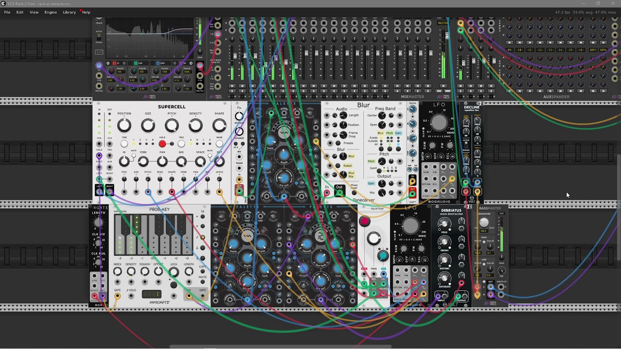This screenshot has height=349, width=621.
Task: Click Supercell's black LEFT output jack
Action: (x=99, y=191)
